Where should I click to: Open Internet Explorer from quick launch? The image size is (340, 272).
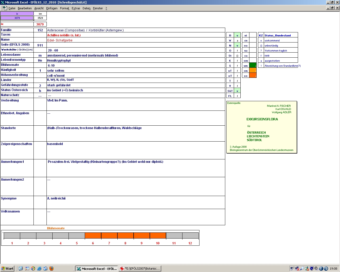[x=39, y=269]
